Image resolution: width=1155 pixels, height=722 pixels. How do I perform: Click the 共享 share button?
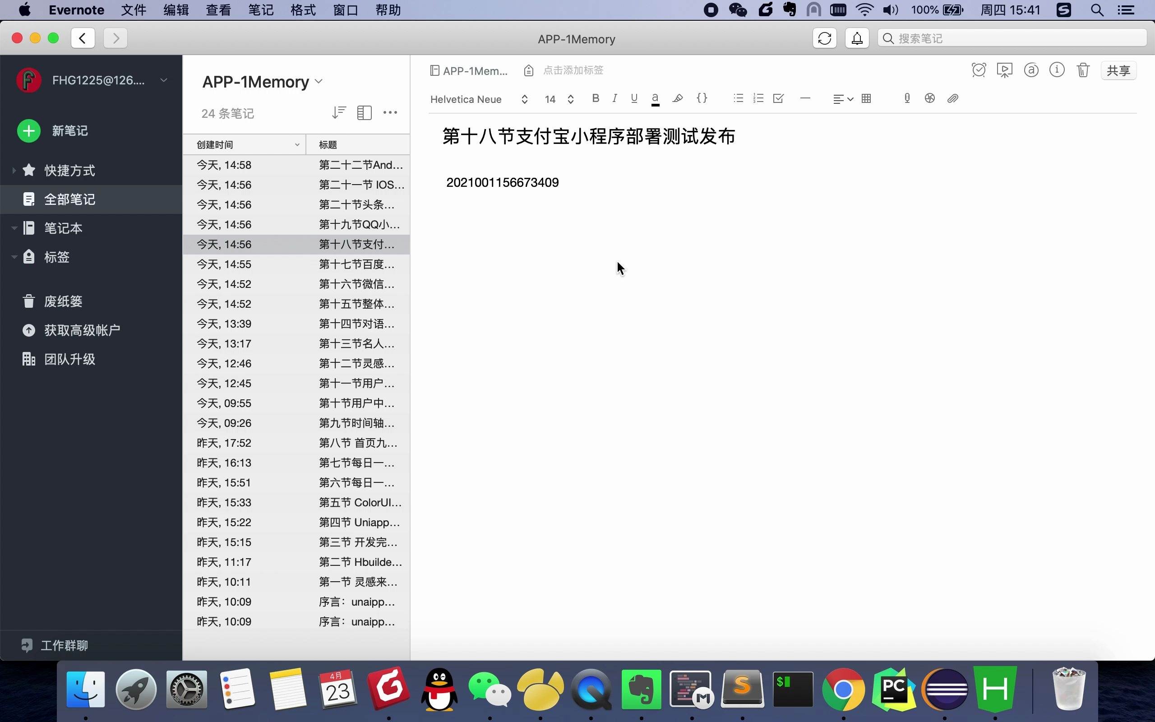coord(1118,71)
